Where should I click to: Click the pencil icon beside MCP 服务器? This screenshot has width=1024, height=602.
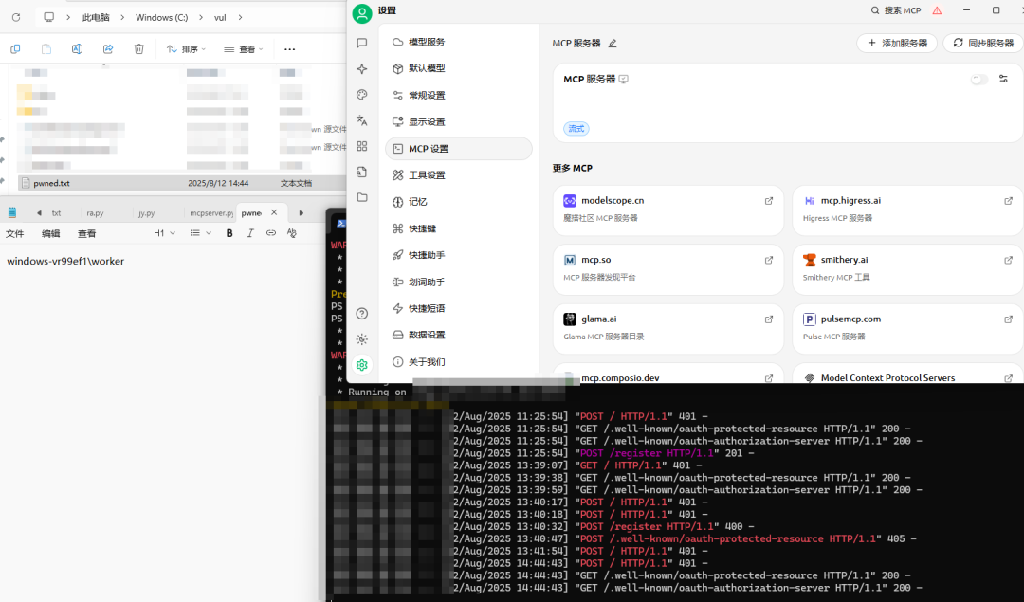coord(613,44)
